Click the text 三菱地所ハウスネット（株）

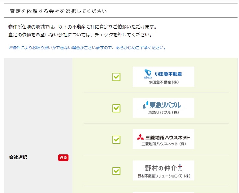click(x=164, y=144)
